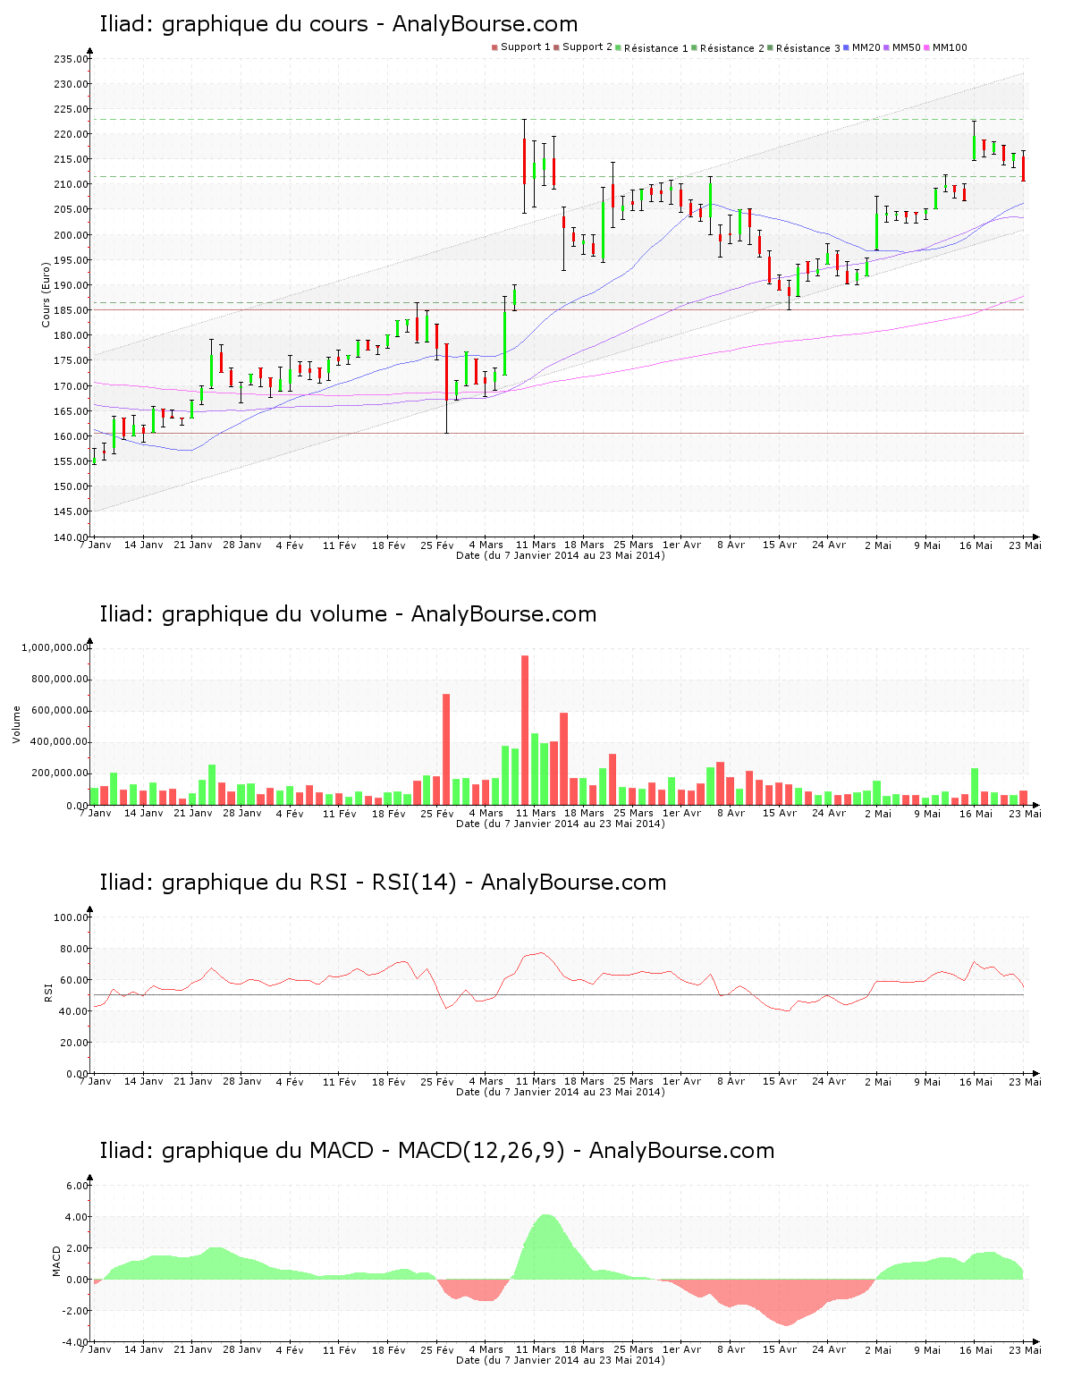Click the 'Cours (Euro)' axis label

tap(46, 294)
